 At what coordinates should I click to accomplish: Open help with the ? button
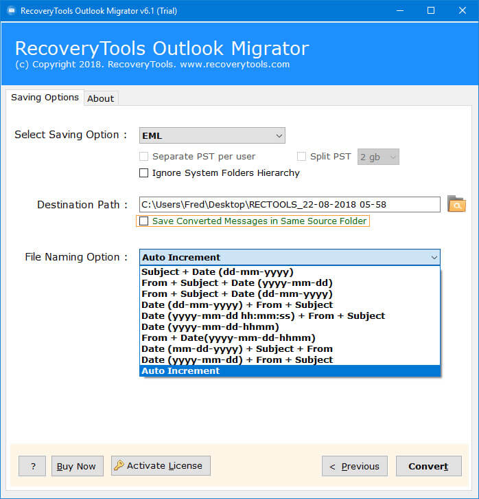coord(32,466)
